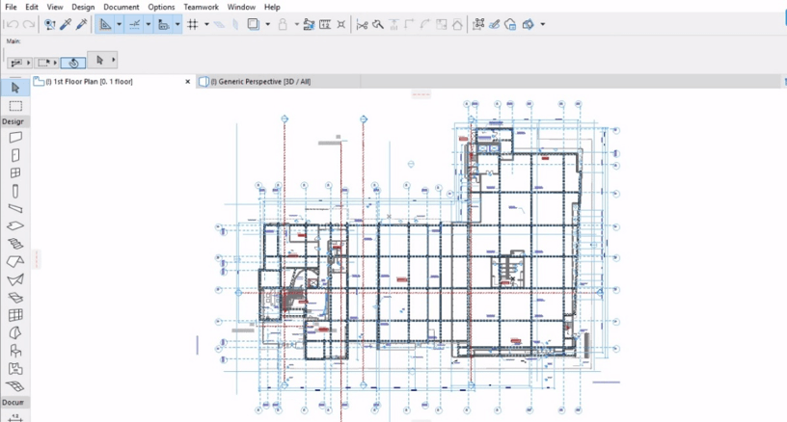The width and height of the screenshot is (787, 422).
Task: Select the Stair tool
Action: pos(15,244)
